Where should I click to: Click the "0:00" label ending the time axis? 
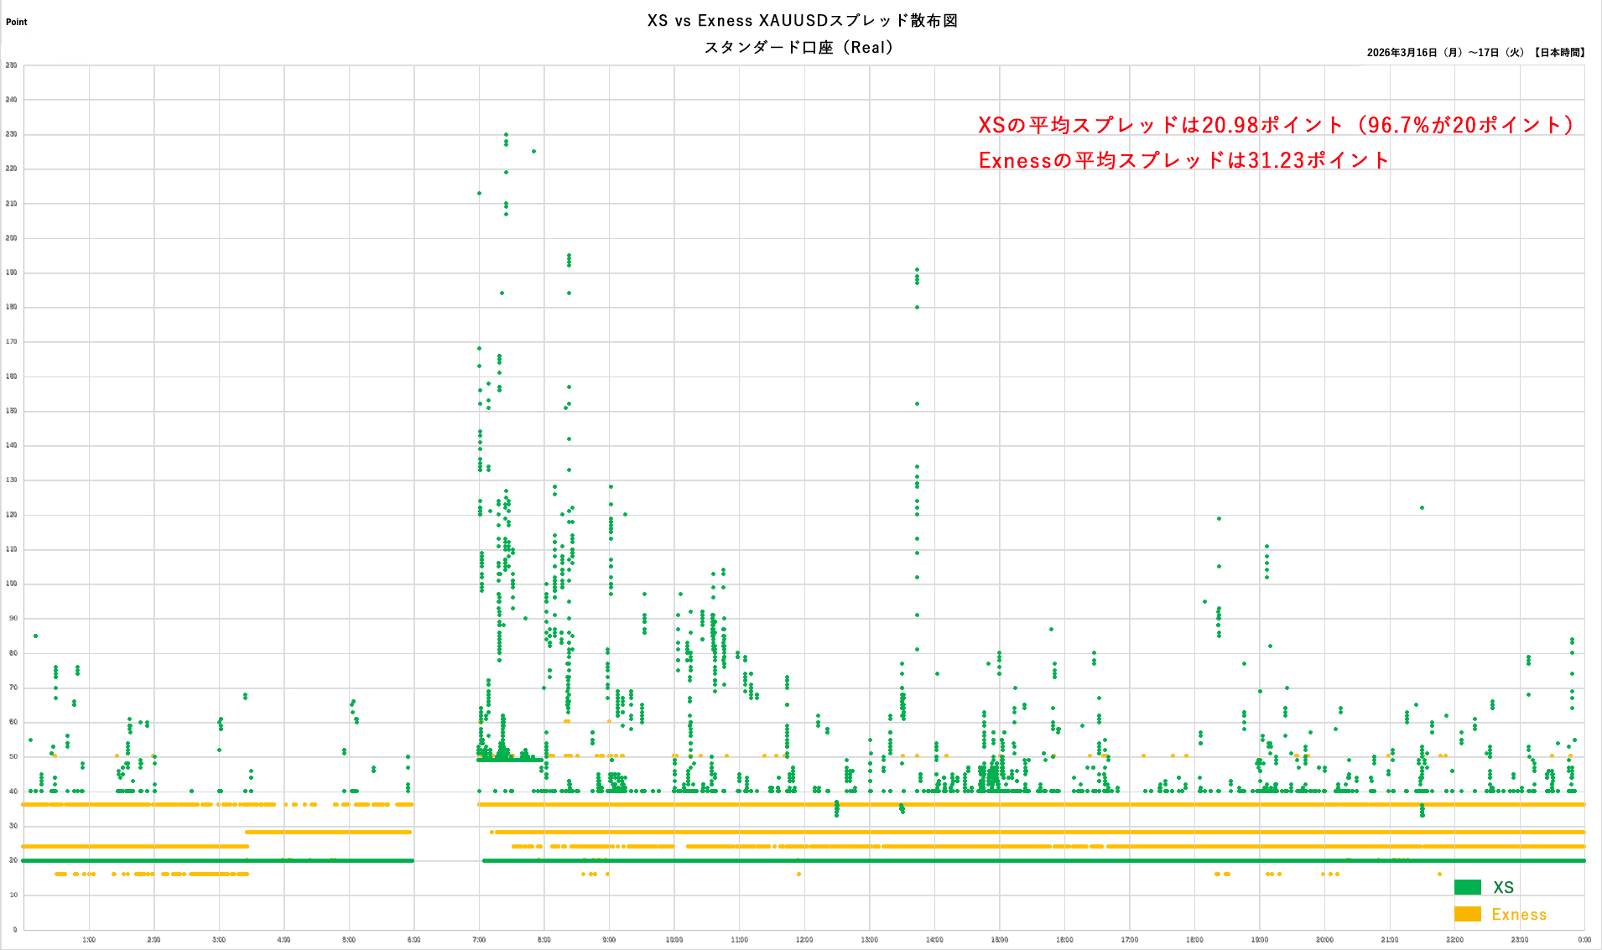[1584, 940]
